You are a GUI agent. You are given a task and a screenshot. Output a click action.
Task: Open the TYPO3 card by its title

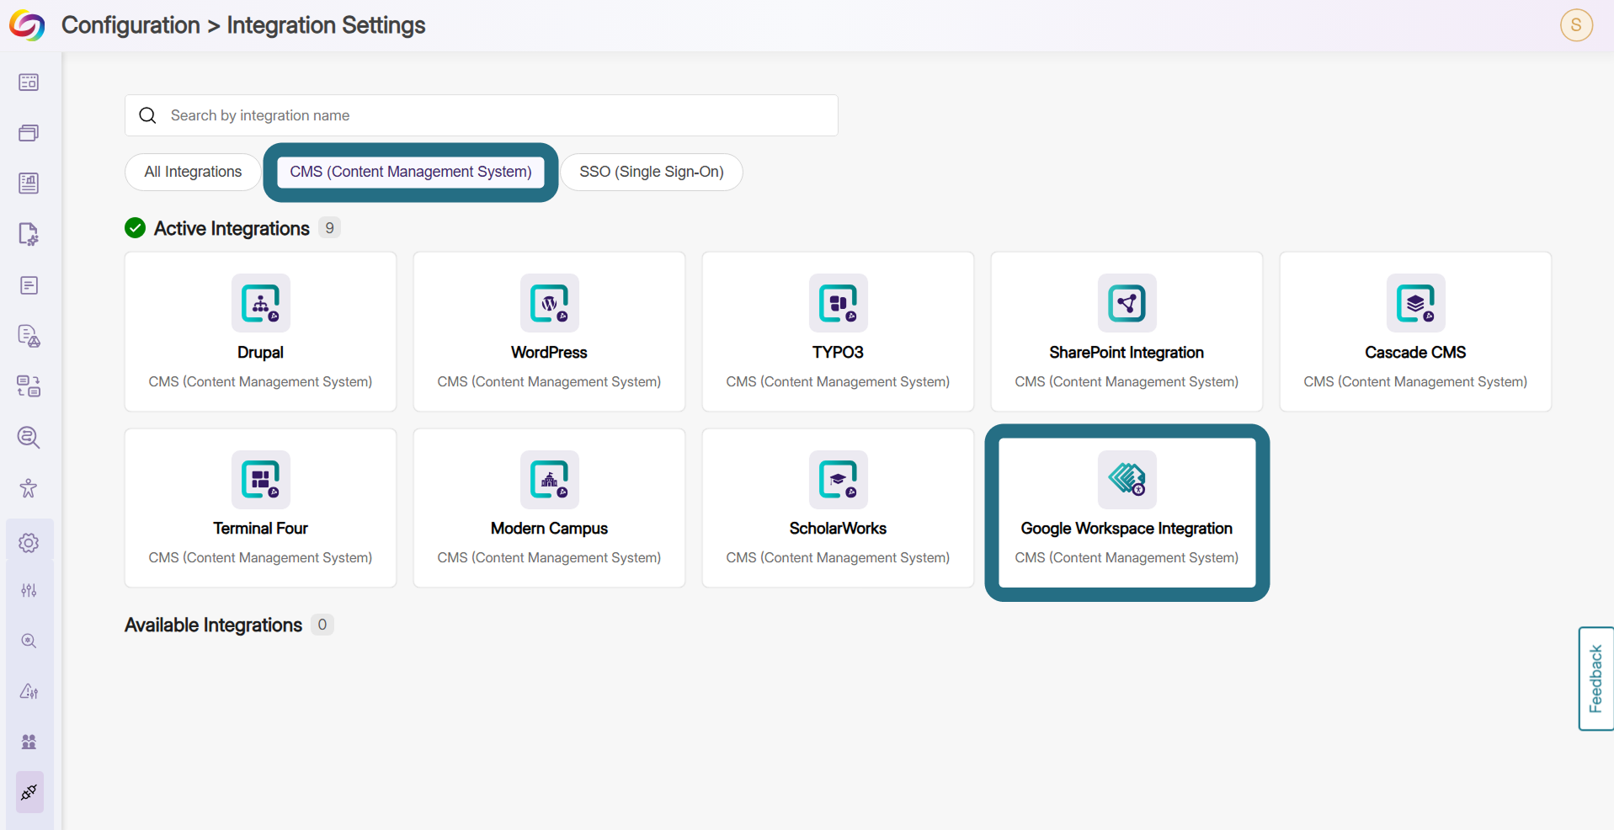[x=838, y=353]
